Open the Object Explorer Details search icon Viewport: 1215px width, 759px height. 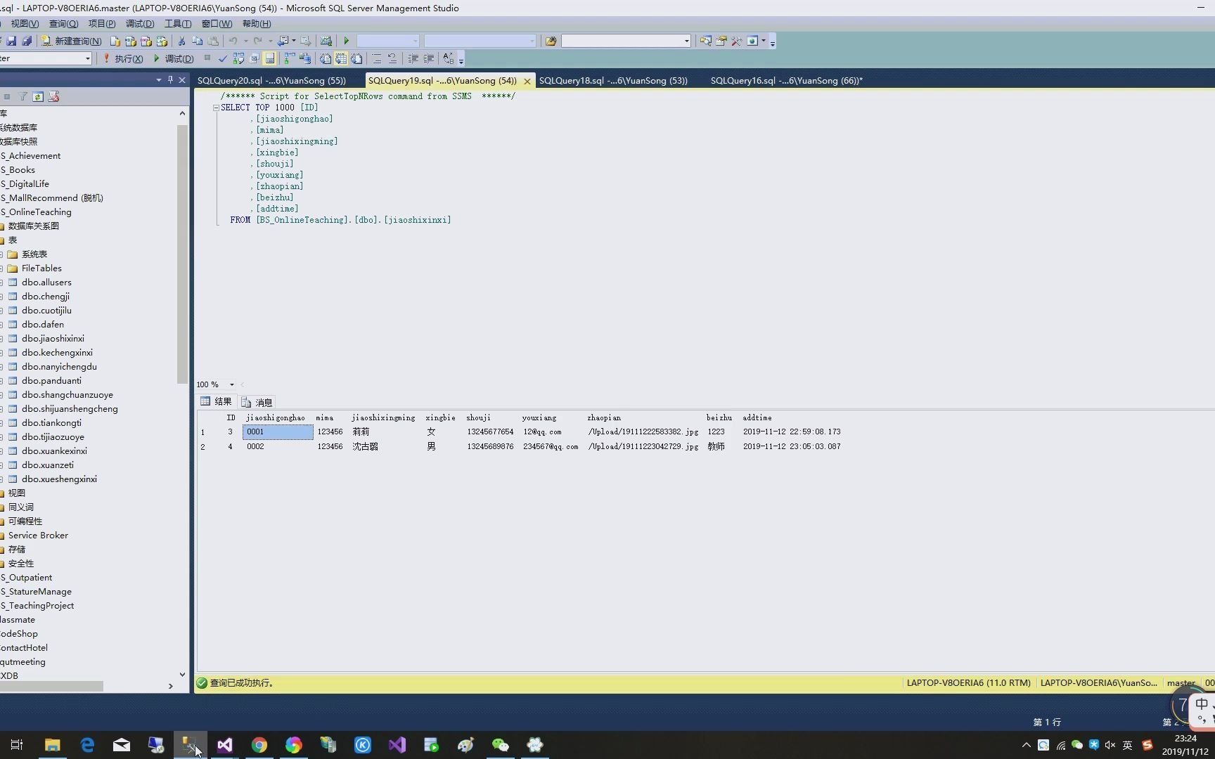click(705, 41)
